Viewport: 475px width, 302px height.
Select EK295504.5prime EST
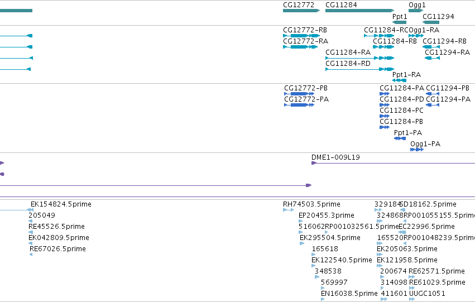(302, 243)
